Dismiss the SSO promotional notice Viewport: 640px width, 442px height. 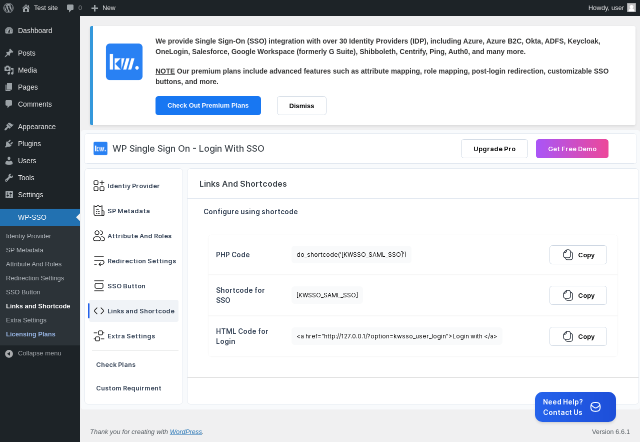[x=301, y=106]
